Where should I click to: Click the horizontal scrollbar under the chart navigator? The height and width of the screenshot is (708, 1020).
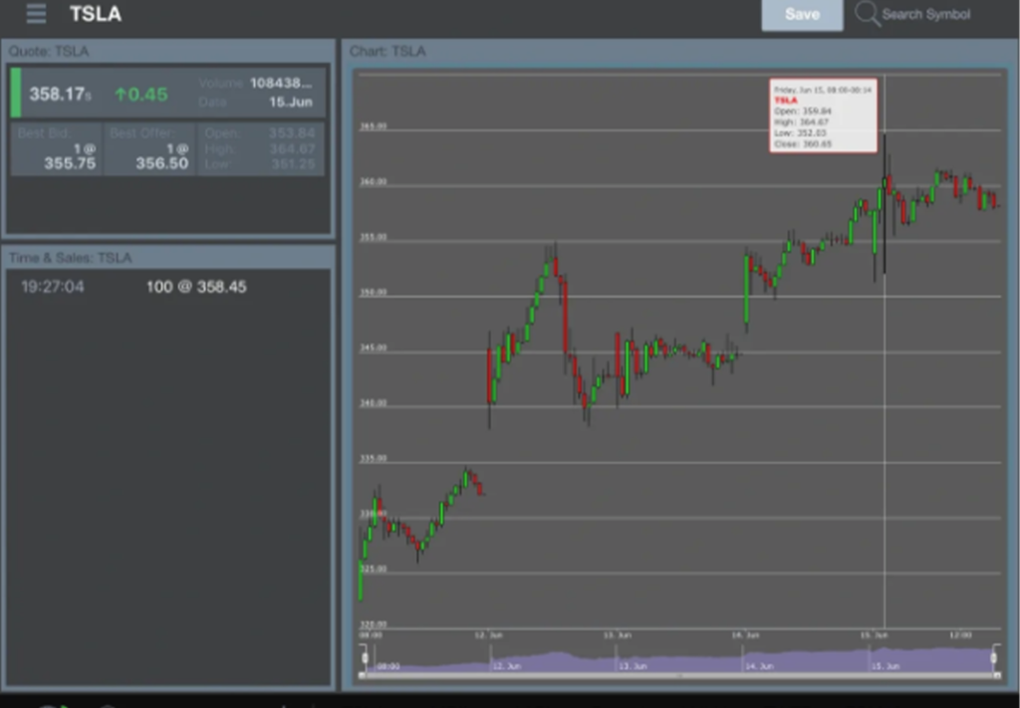pos(679,676)
